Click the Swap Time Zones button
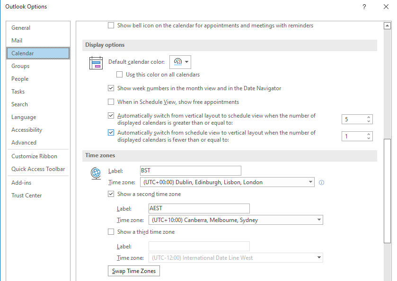Screen dimensions: 397x281 pyautogui.click(x=133, y=271)
